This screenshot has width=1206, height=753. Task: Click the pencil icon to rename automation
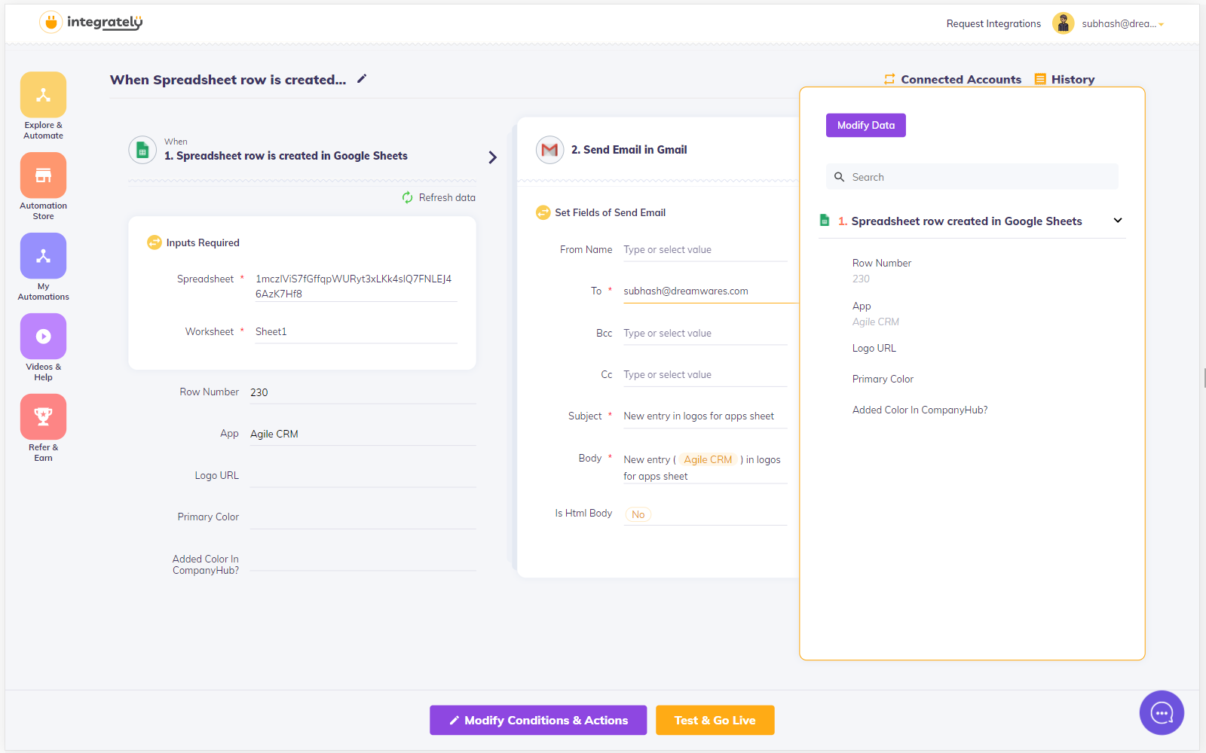click(x=362, y=79)
